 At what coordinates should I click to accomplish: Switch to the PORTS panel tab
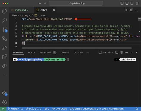click(32, 53)
